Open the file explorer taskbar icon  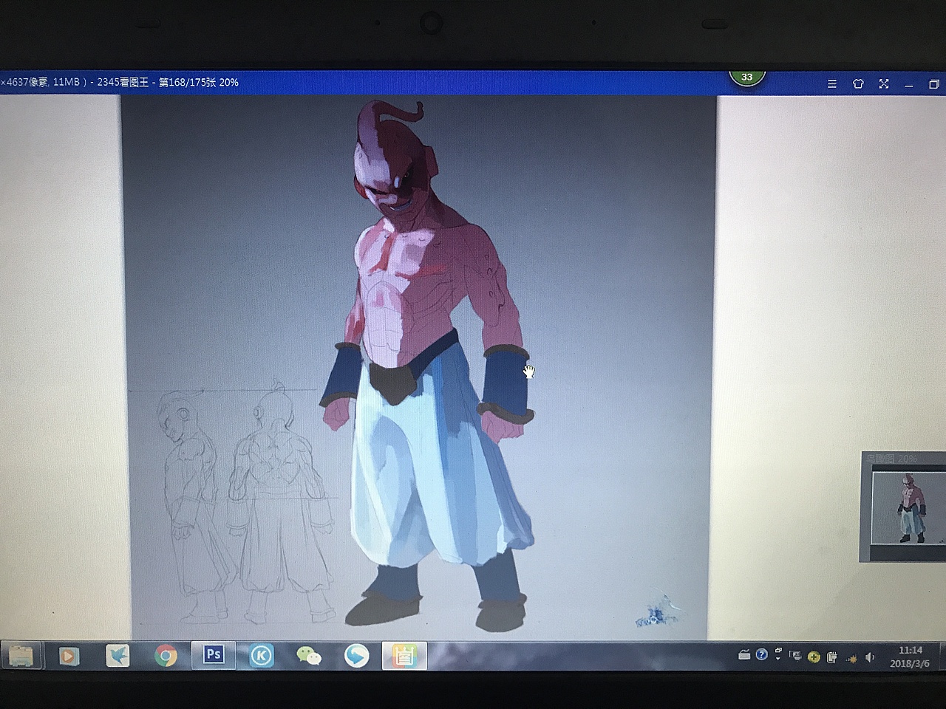coord(20,656)
